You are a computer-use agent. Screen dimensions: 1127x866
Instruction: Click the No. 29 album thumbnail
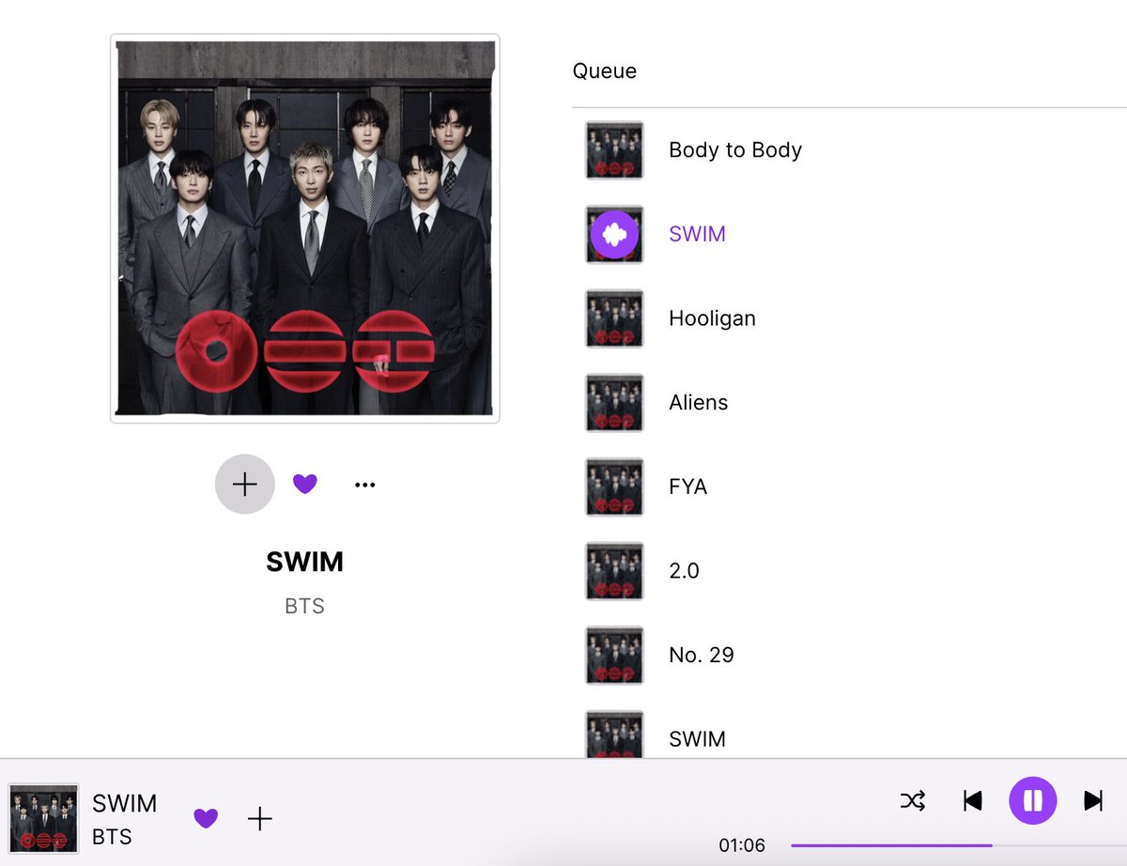click(x=614, y=655)
